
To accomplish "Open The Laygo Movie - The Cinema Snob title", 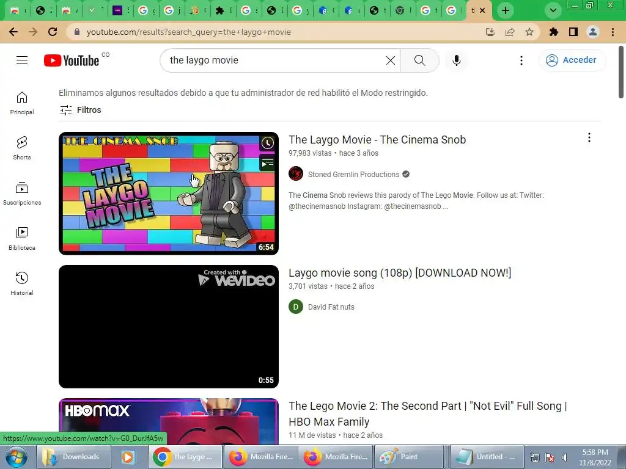I will pos(377,140).
